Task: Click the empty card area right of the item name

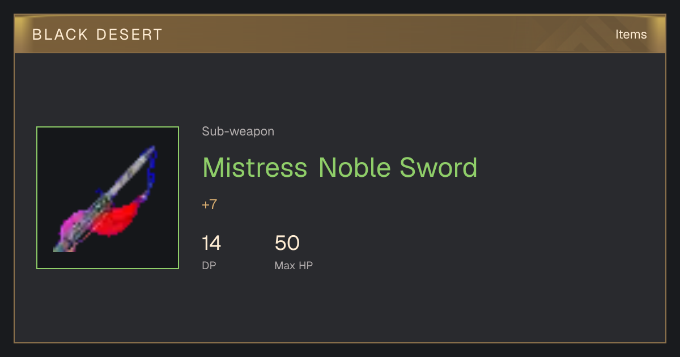Action: coord(567,168)
